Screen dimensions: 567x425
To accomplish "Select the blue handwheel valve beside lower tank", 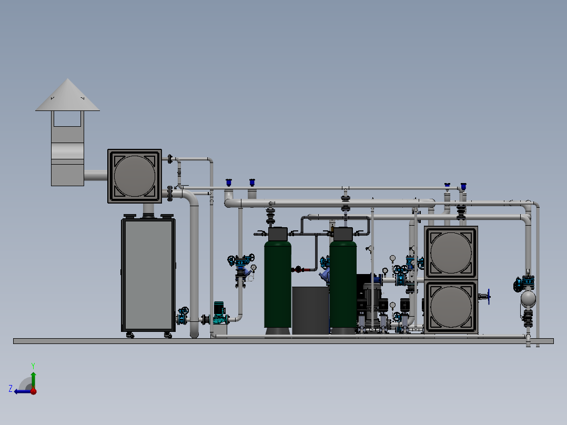I will 485,297.
